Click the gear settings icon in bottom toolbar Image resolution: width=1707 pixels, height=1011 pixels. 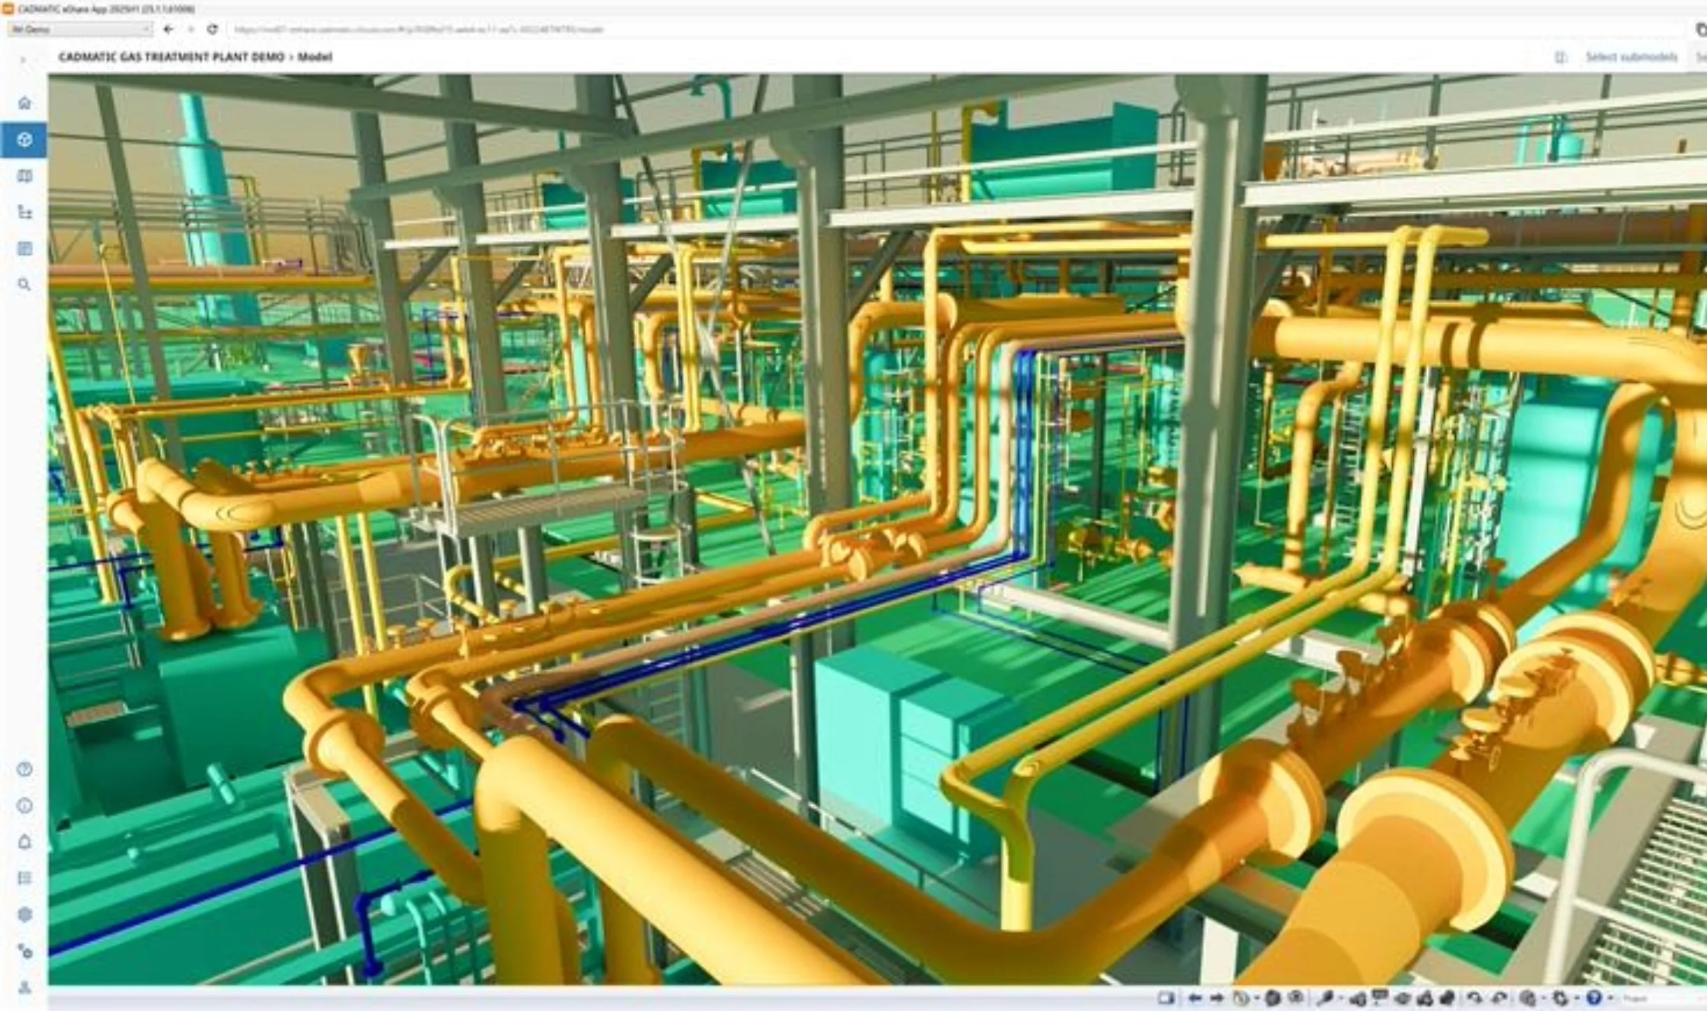pos(1560,998)
